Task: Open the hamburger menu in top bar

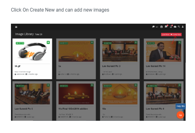Action: (x=16, y=27)
